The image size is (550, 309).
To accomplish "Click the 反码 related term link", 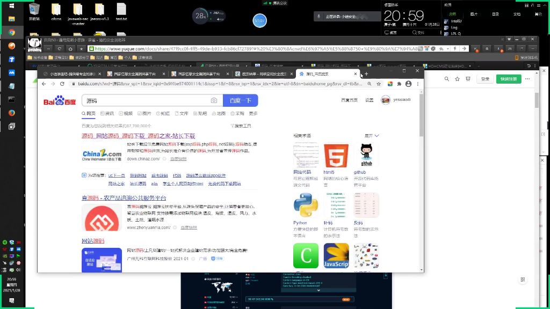I will tap(358, 223).
